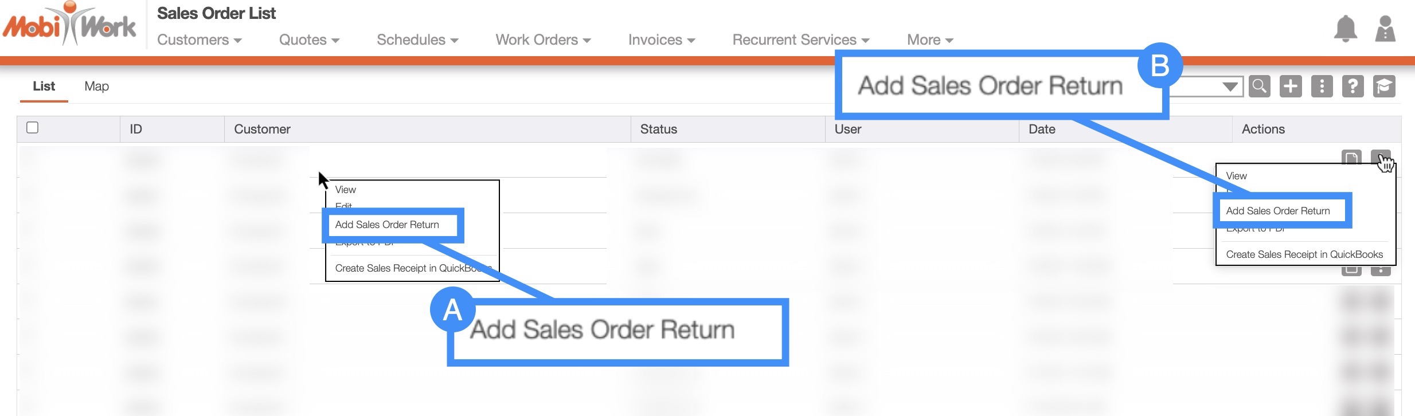Image resolution: width=1415 pixels, height=416 pixels.
Task: Click the question mark help icon
Action: tap(1353, 87)
